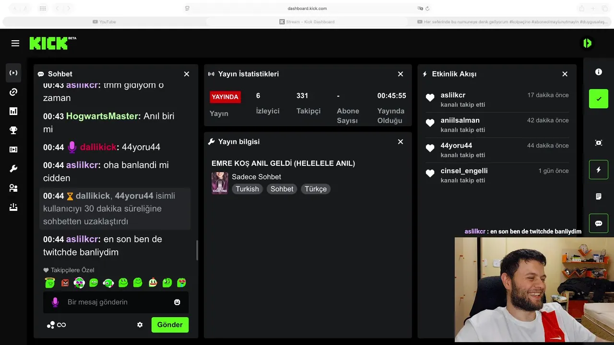Click 44yoru44 in the timeout notice

[134, 195]
